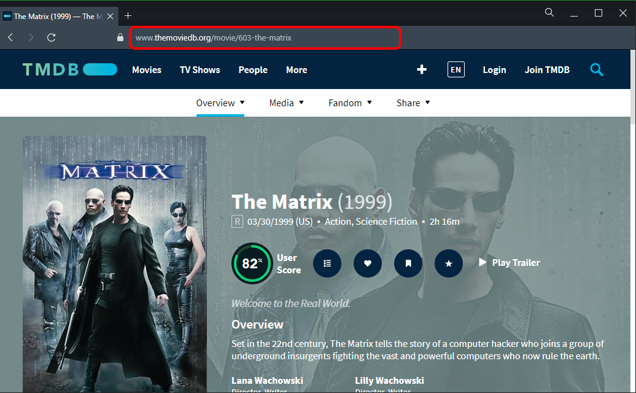Open a new browser tab with plus button

[128, 16]
